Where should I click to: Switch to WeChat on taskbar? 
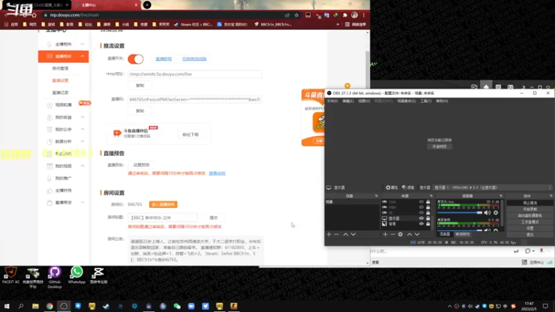point(177,306)
